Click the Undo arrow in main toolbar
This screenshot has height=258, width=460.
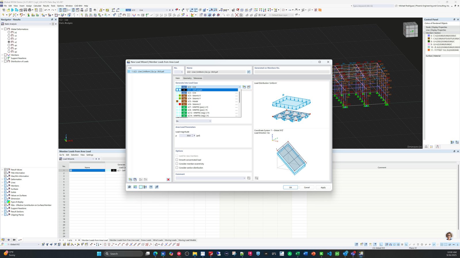[46, 10]
